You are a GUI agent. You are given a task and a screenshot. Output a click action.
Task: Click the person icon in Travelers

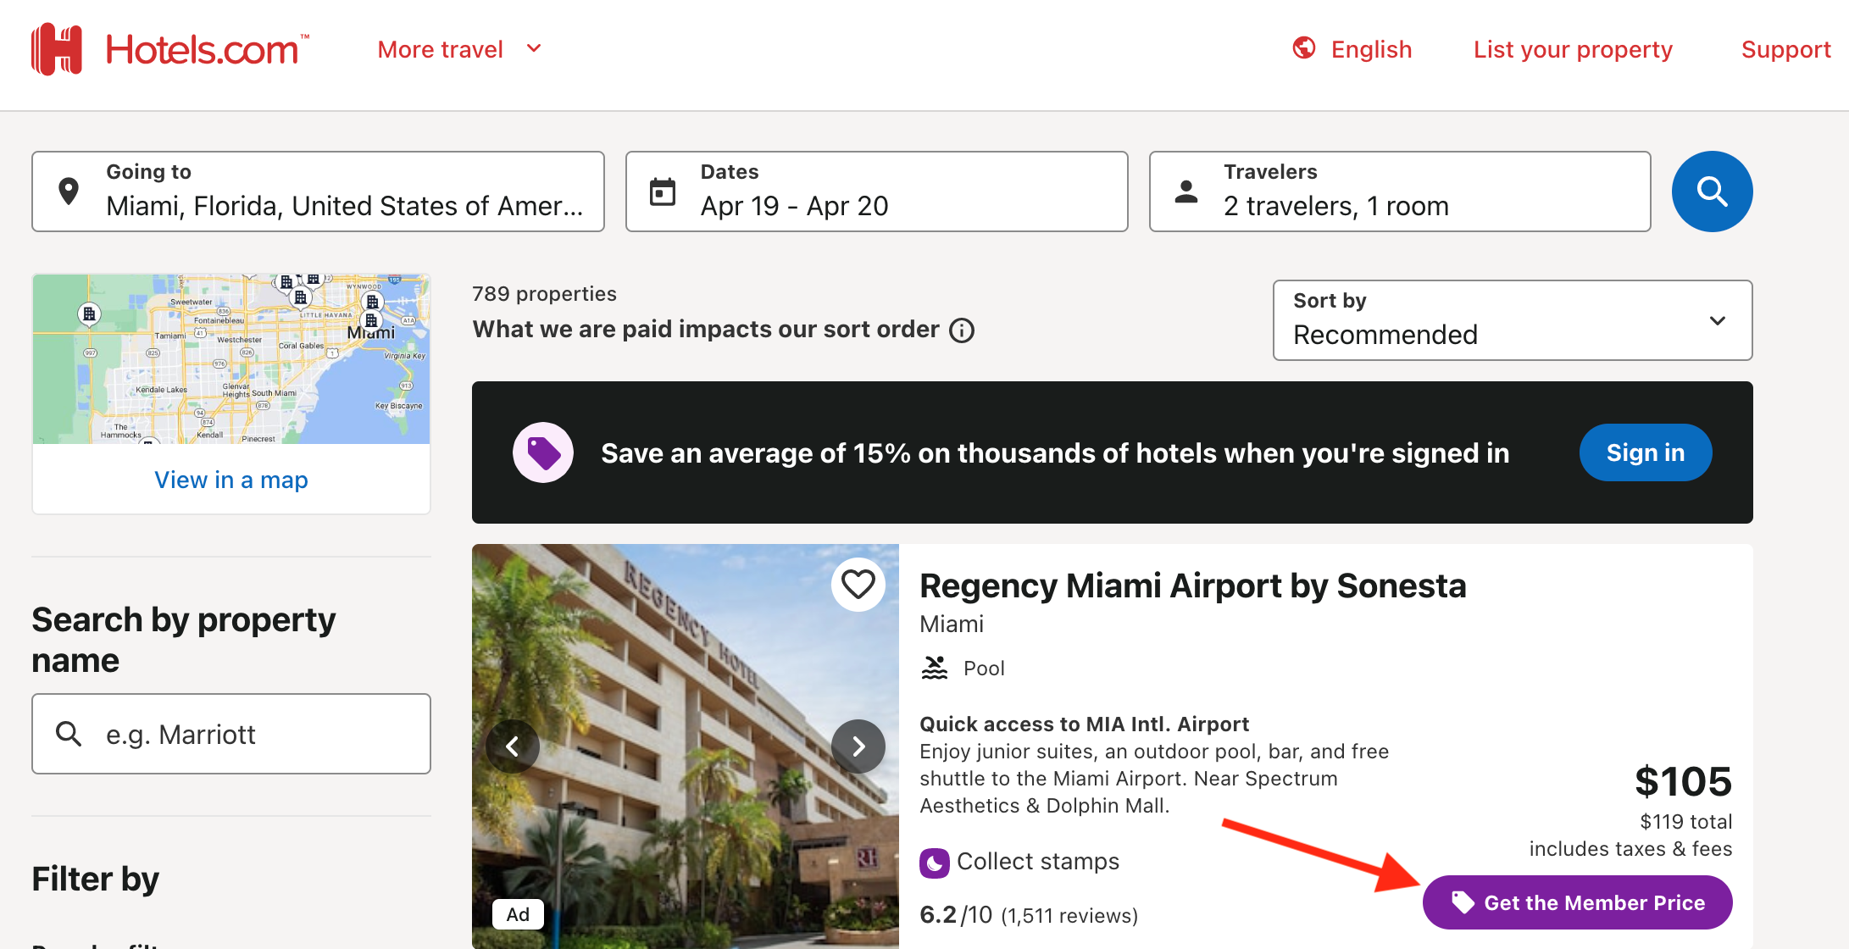click(x=1186, y=191)
